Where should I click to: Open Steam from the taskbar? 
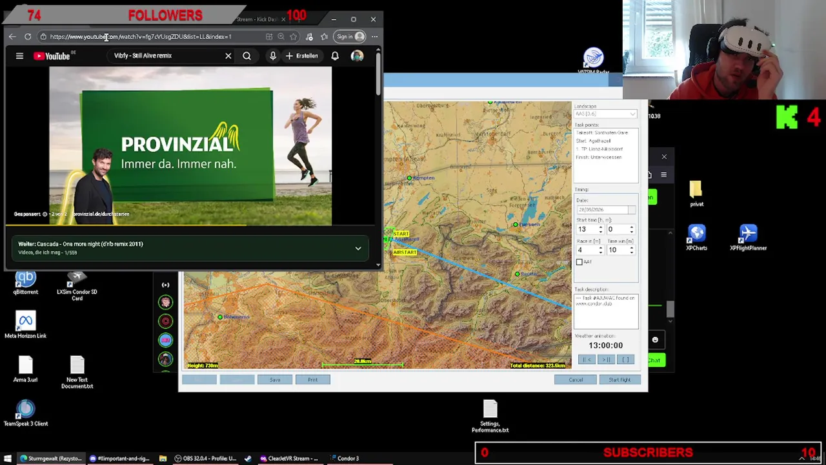[x=248, y=459]
